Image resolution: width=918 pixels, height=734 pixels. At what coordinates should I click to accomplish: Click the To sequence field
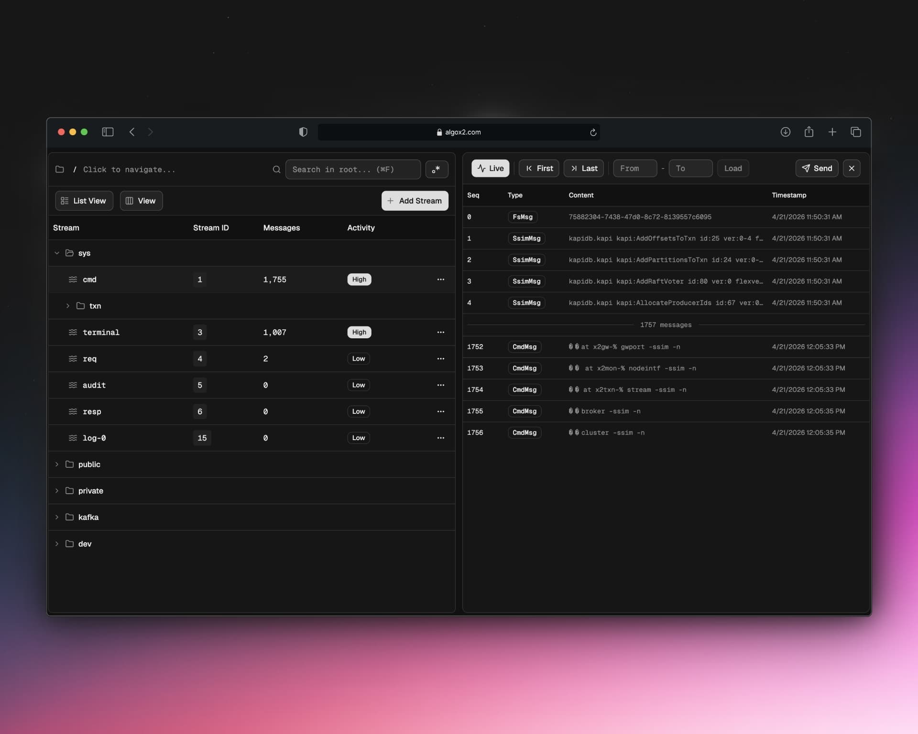pyautogui.click(x=690, y=168)
